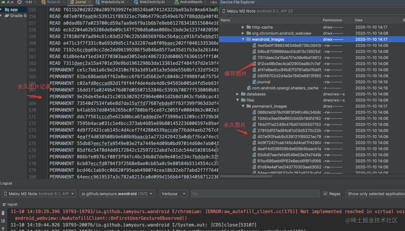The height and width of the screenshot is (231, 405).
Task: Show the hidden editor tabs list
Action: (x=213, y=2)
